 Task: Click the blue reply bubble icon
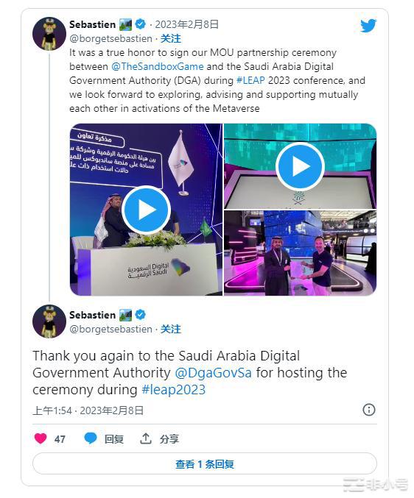[x=91, y=438]
